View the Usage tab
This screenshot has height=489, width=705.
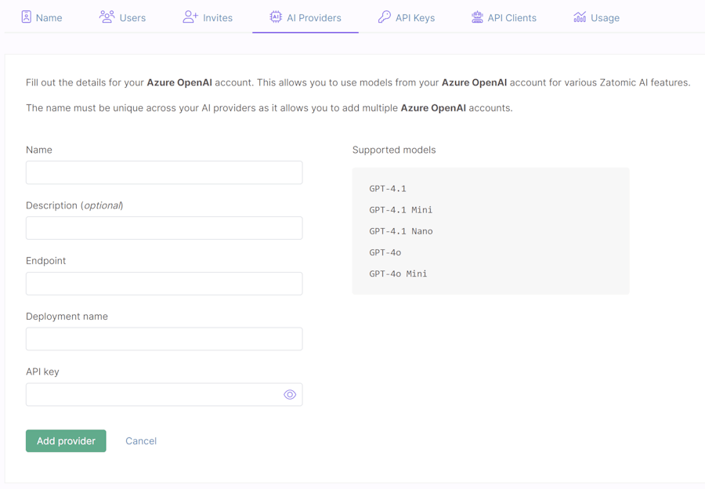597,17
